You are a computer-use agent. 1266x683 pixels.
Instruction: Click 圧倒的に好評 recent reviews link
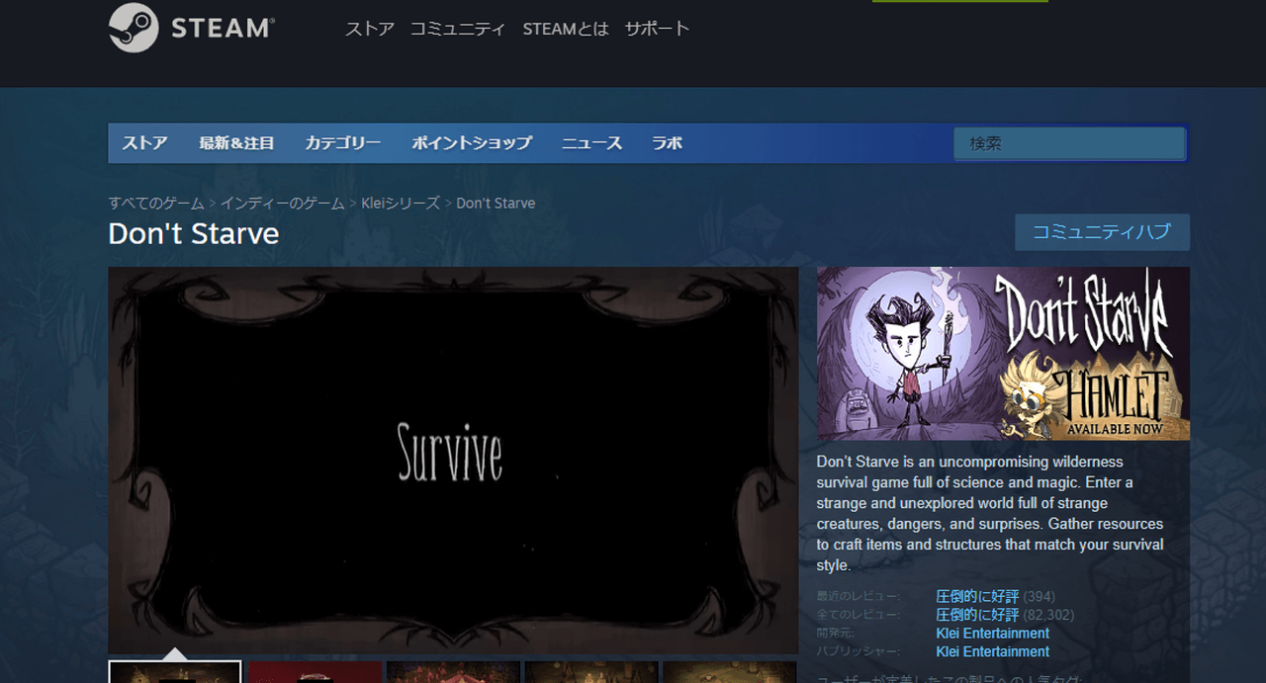[977, 596]
